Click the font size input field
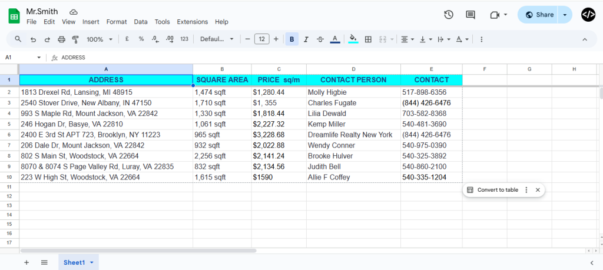The image size is (603, 270). [x=261, y=39]
